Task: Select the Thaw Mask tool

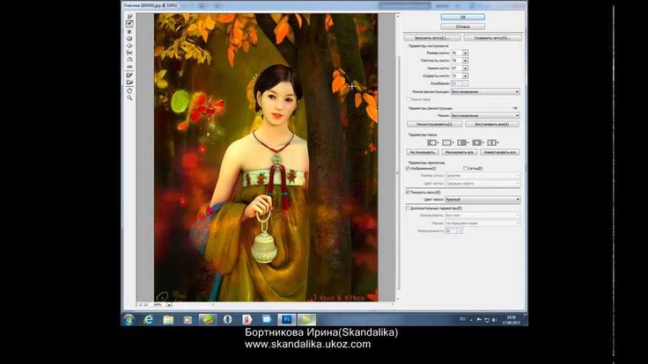Action: pyautogui.click(x=129, y=83)
